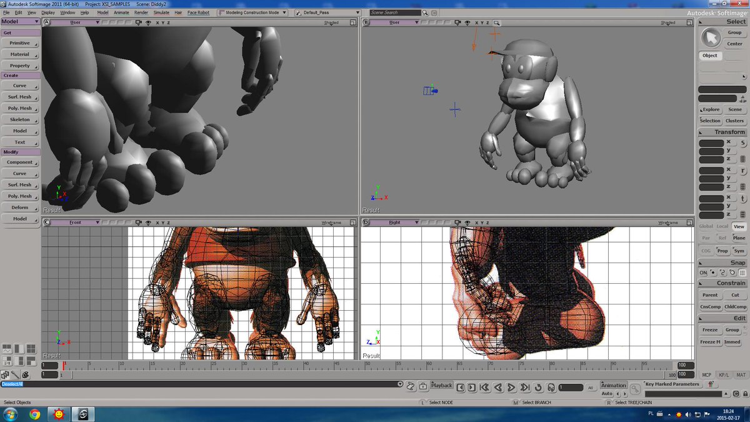
Task: Click the large selection arrow tool
Action: (710, 38)
